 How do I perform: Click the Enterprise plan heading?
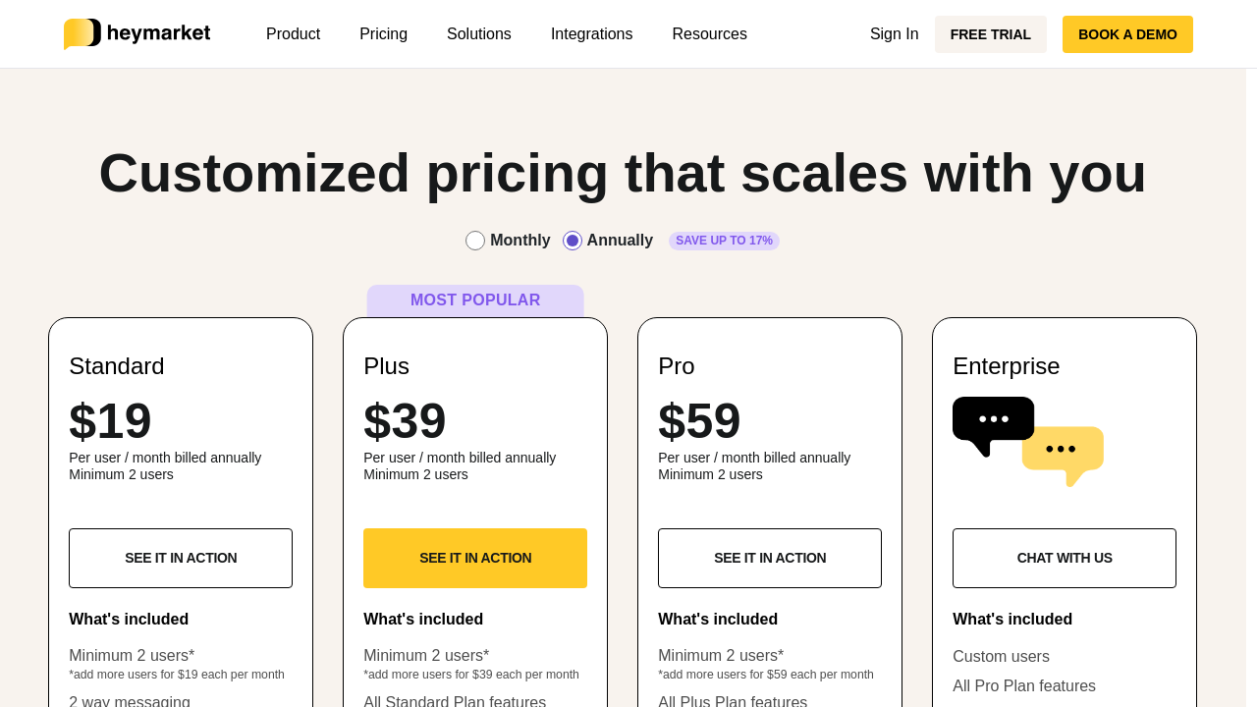pyautogui.click(x=1006, y=366)
